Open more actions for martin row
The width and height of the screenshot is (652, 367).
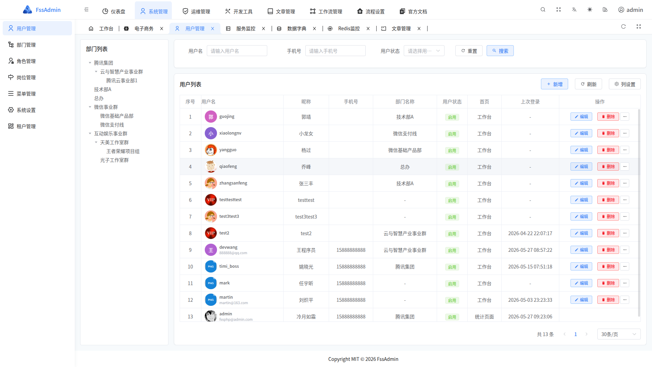coord(625,300)
